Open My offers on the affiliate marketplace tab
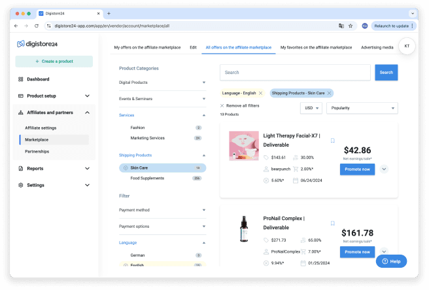This screenshot has width=429, height=290. point(147,47)
